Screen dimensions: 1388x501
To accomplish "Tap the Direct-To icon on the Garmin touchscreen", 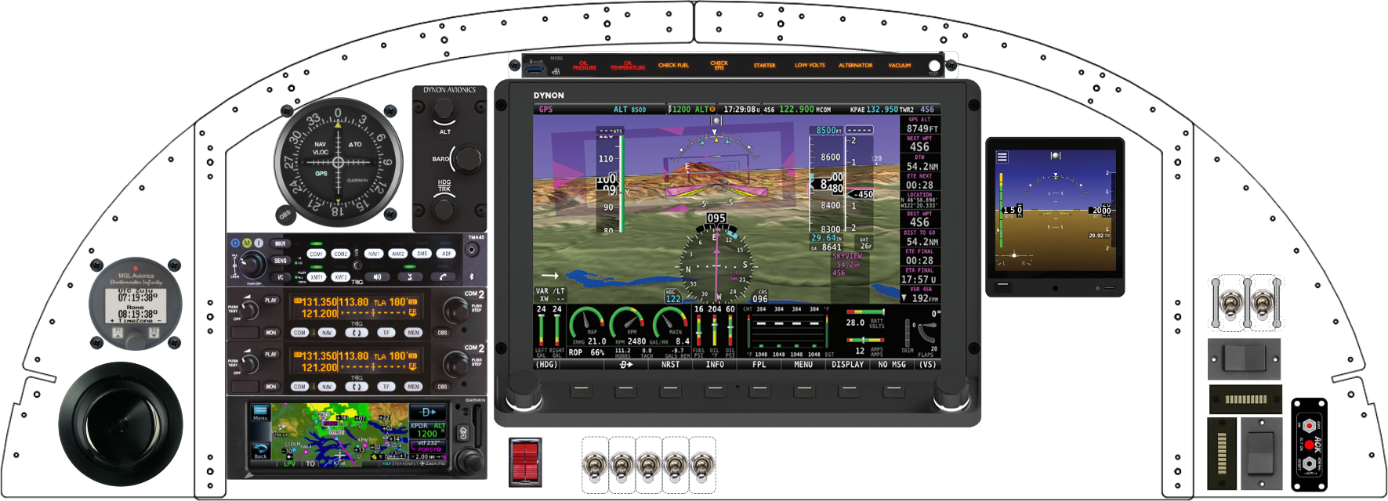I will click(x=428, y=412).
